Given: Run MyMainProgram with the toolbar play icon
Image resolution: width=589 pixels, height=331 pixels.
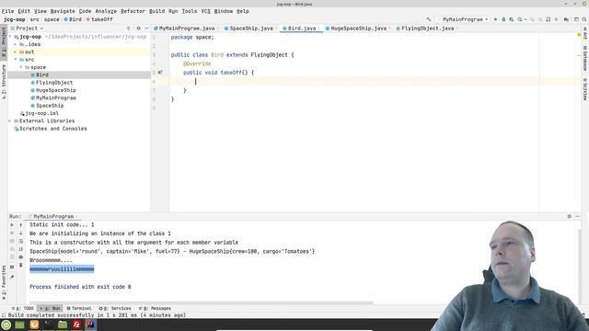Looking at the screenshot, I should tap(495, 19).
